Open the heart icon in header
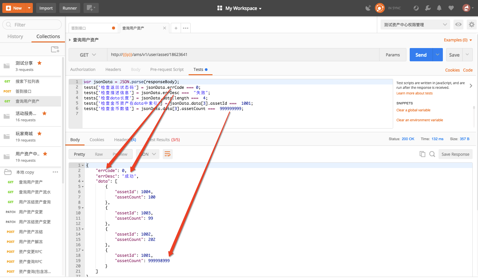This screenshot has width=478, height=278. 450,8
